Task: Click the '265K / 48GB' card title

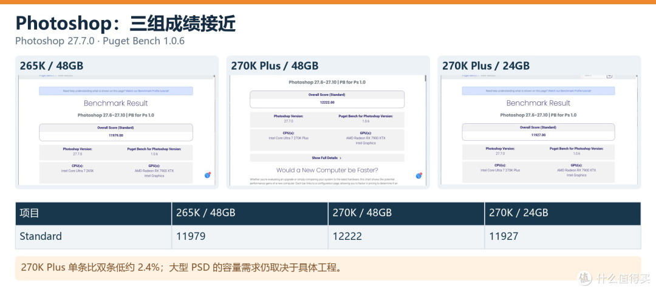Action: (52, 66)
